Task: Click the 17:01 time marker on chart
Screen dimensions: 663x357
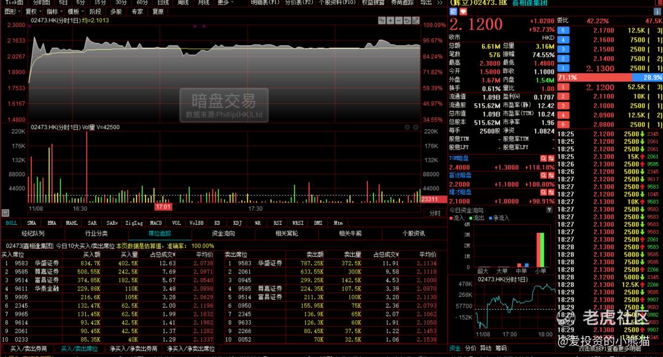Action: [x=163, y=207]
